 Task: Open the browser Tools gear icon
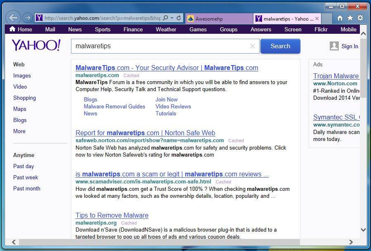click(360, 18)
